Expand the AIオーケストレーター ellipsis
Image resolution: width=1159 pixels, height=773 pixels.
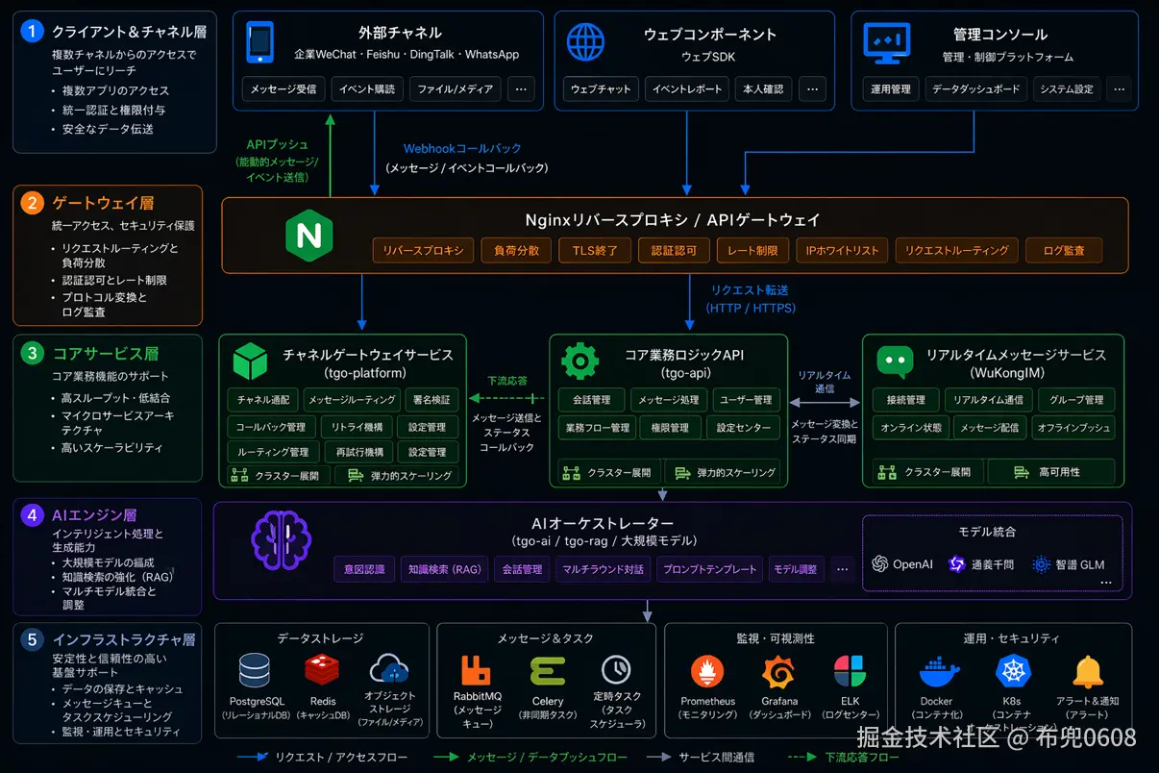tap(843, 568)
